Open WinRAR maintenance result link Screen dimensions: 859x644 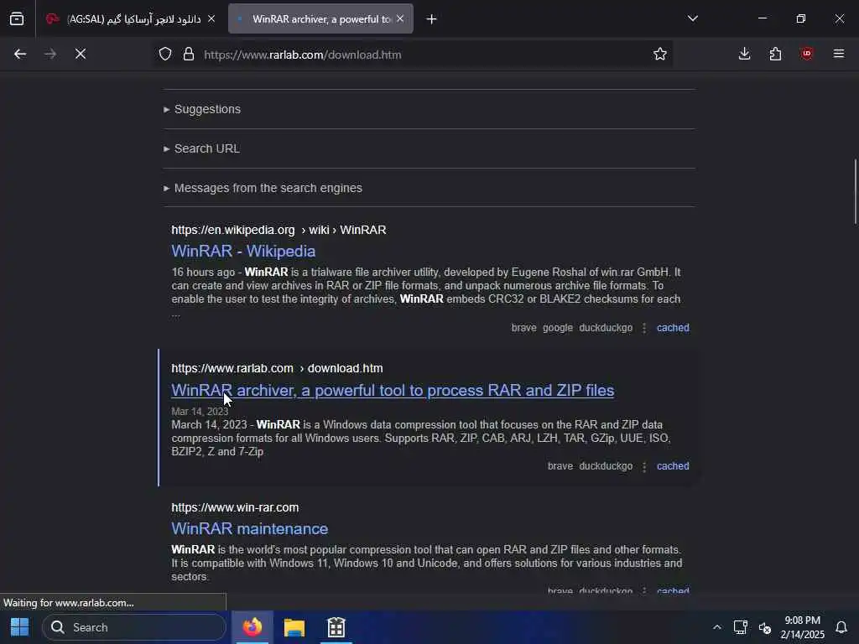(250, 528)
